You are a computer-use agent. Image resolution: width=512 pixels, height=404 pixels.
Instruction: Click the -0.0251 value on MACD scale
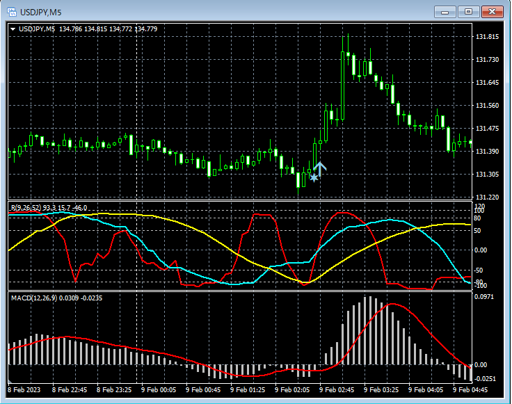point(485,379)
